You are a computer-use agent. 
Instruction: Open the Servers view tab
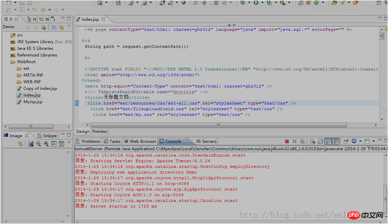207,141
